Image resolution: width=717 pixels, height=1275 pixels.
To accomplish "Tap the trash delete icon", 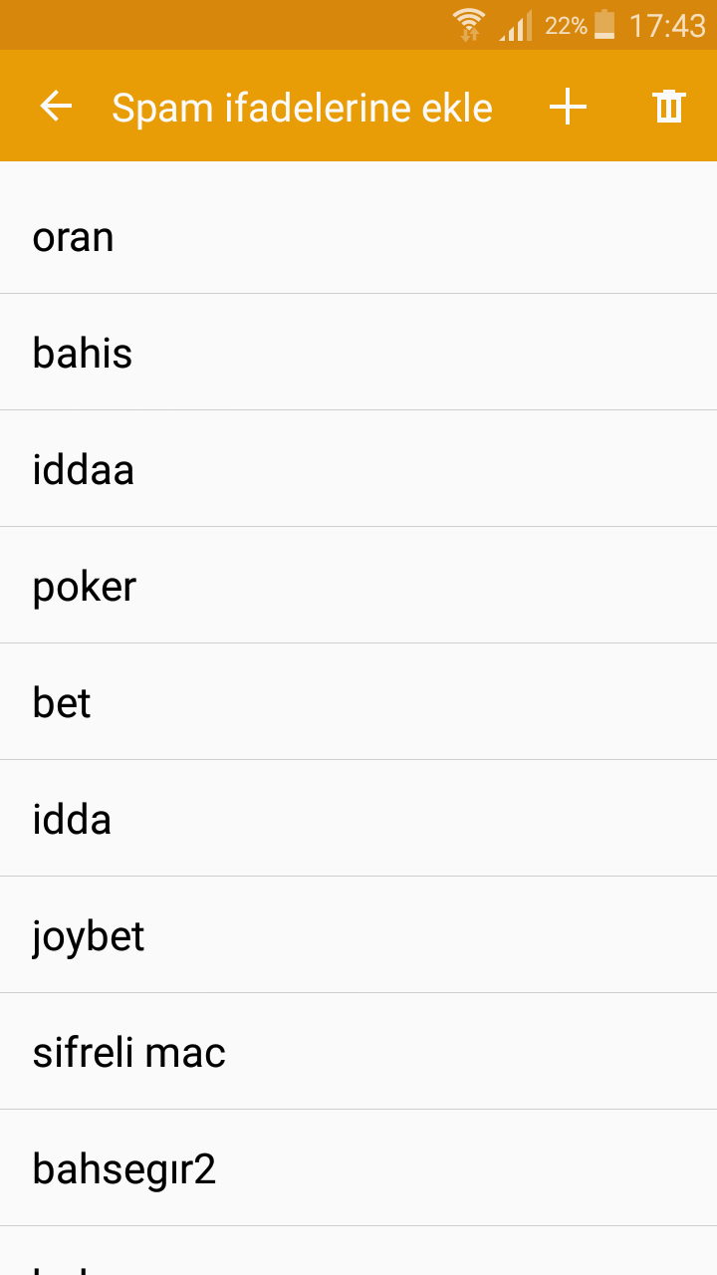I will [x=669, y=106].
